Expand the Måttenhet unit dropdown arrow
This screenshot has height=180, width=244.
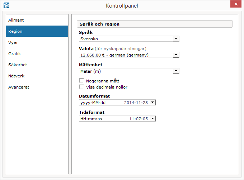coord(176,71)
